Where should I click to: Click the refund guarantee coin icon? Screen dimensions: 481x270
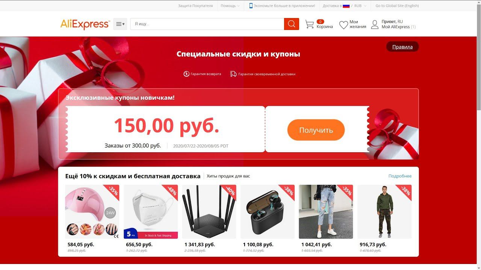186,74
